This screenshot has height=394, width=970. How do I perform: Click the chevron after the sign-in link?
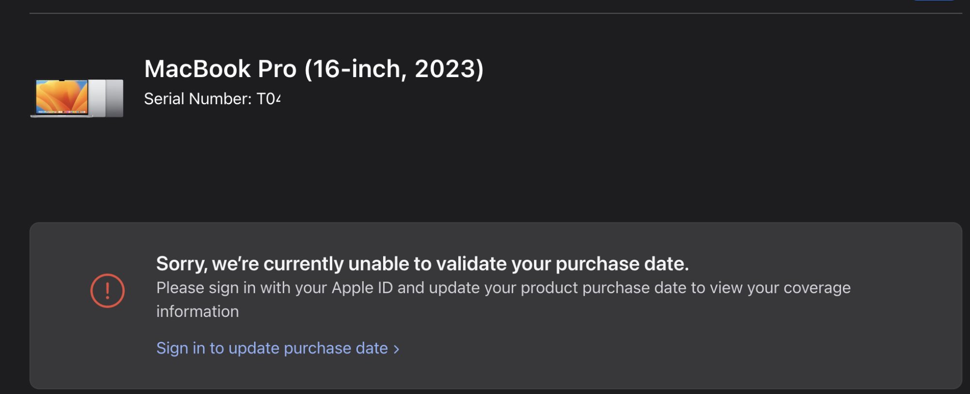point(397,349)
